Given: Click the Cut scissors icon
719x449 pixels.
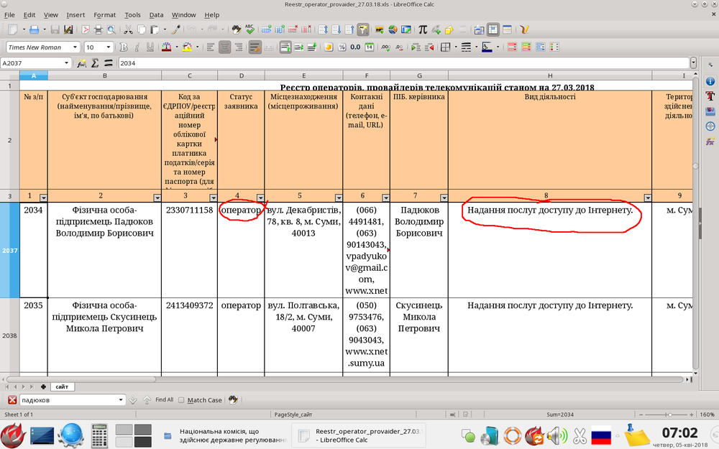Looking at the screenshot, I should pos(128,29).
